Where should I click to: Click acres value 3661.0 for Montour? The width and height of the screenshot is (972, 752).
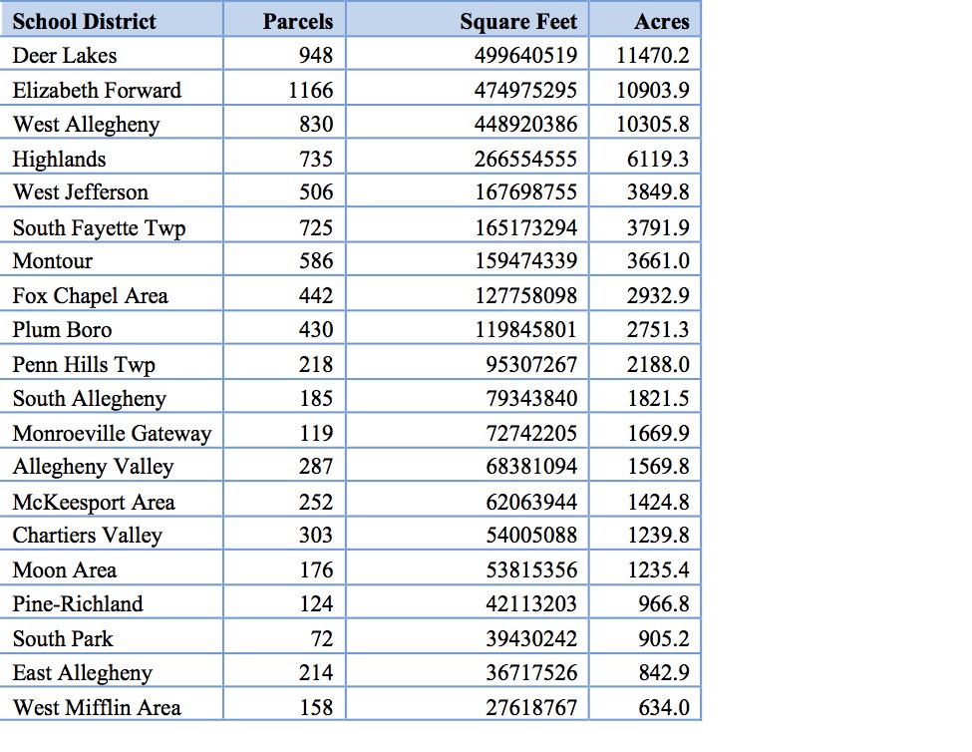pyautogui.click(x=657, y=261)
